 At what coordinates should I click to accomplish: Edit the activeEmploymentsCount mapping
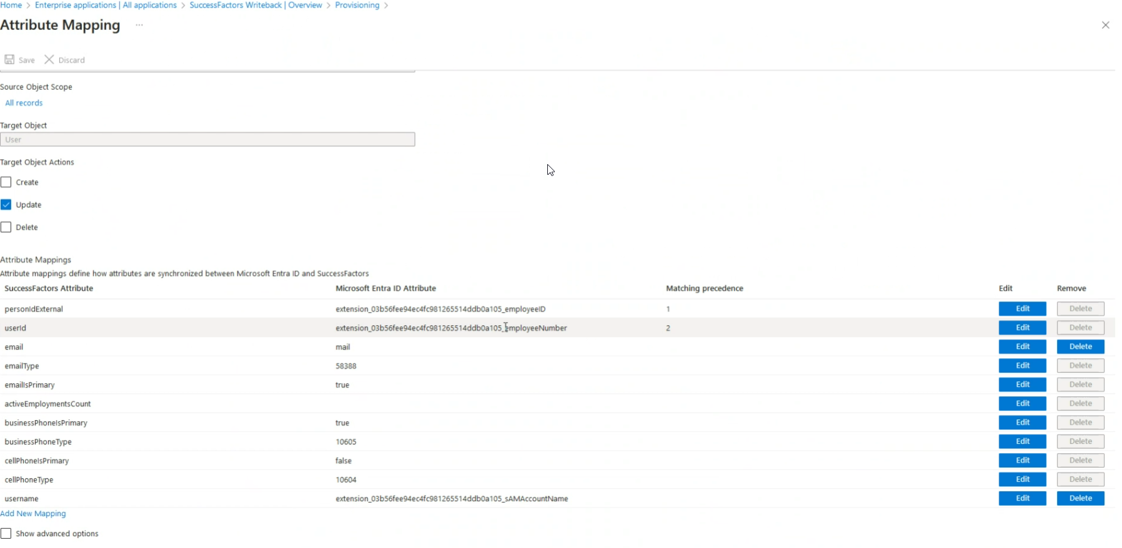(x=1022, y=404)
